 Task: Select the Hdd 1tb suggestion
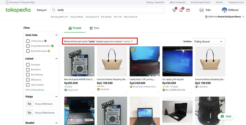(x=118, y=17)
